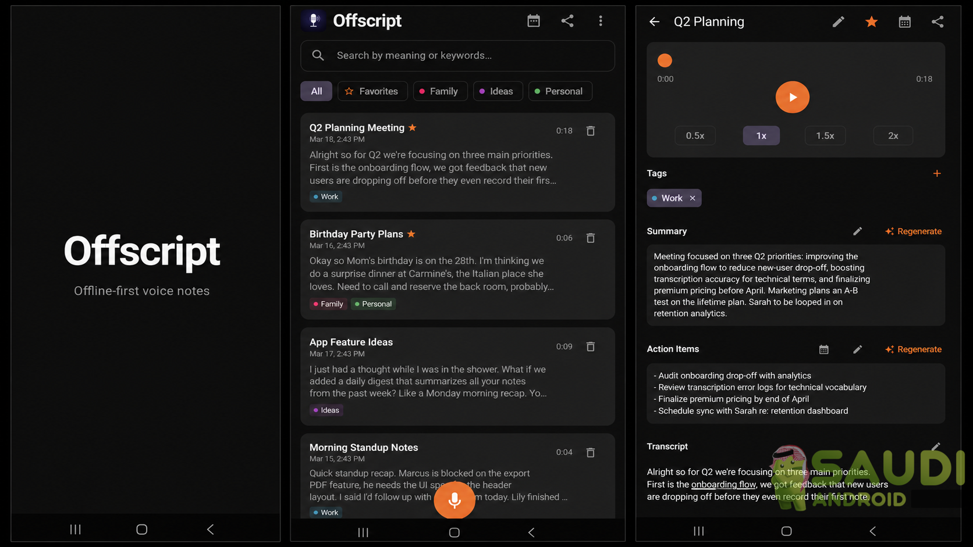
Task: Click the Work tag chip in Tags
Action: 674,198
